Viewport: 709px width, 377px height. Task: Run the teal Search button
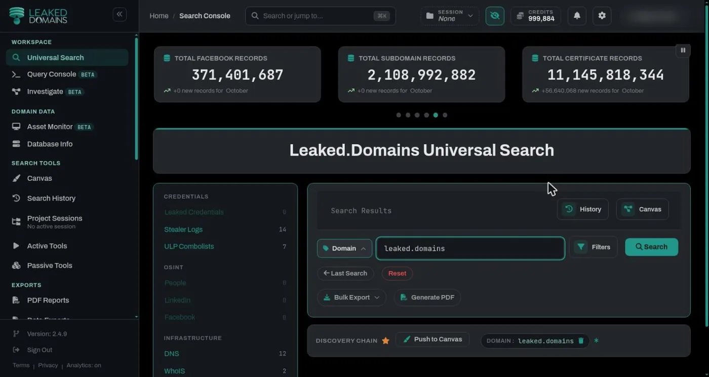tap(651, 247)
